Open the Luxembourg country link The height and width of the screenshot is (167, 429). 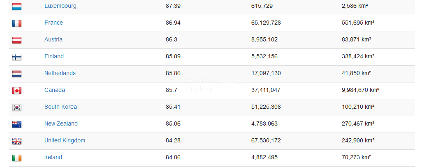[60, 6]
